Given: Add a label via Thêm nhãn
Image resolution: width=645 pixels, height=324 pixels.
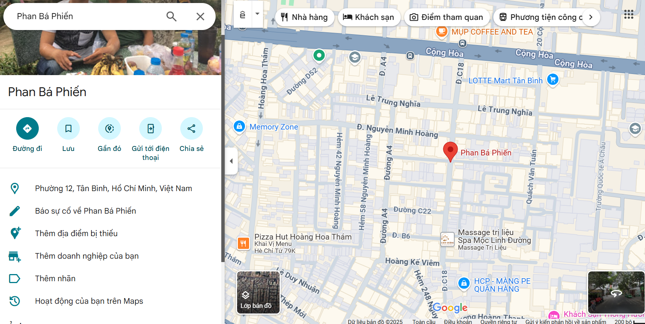Looking at the screenshot, I should (x=111, y=279).
